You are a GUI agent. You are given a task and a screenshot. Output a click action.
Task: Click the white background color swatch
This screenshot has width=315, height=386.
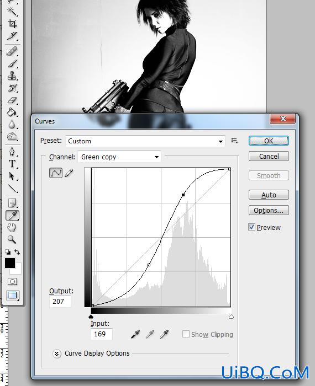(x=17, y=270)
